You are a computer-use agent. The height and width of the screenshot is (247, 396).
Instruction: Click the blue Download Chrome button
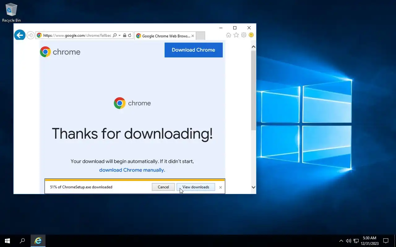[194, 50]
